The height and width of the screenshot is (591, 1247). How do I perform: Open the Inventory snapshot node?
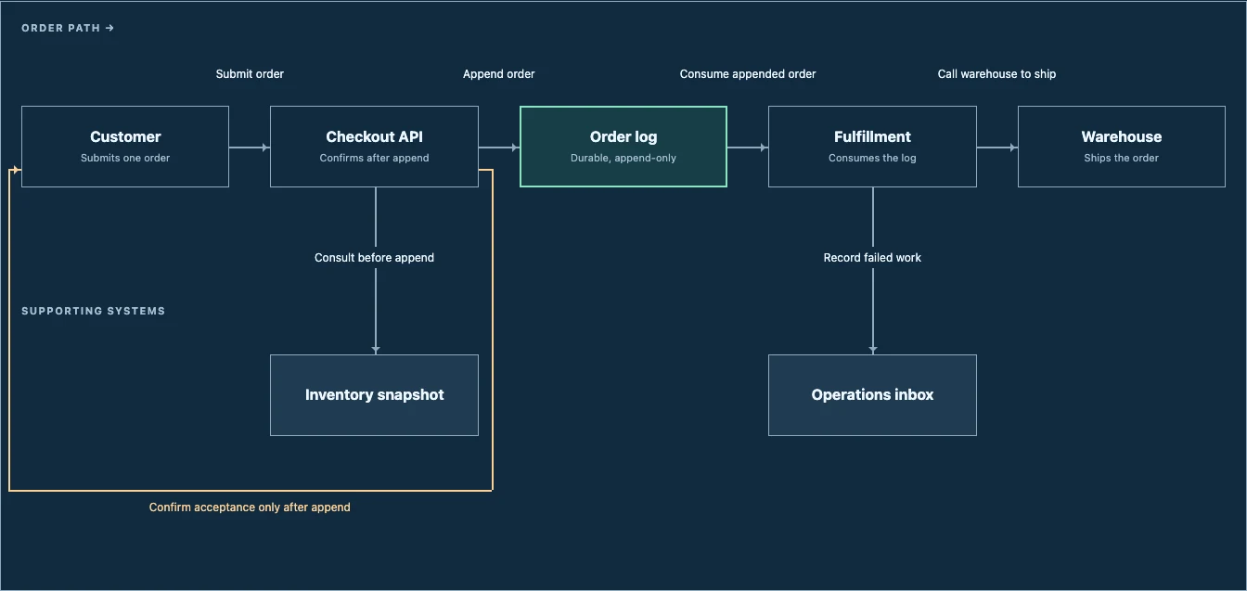click(x=374, y=395)
